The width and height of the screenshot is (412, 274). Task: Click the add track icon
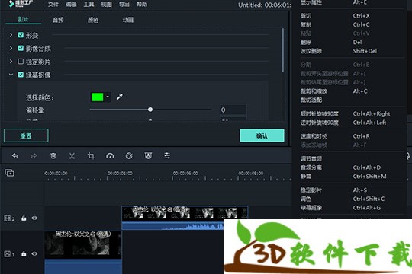point(9,173)
